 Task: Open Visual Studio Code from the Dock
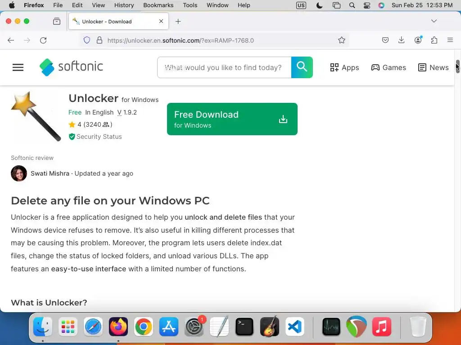coord(294,327)
